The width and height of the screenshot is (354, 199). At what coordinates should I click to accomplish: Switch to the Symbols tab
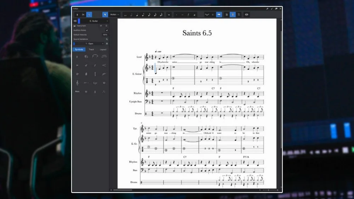[x=79, y=49]
